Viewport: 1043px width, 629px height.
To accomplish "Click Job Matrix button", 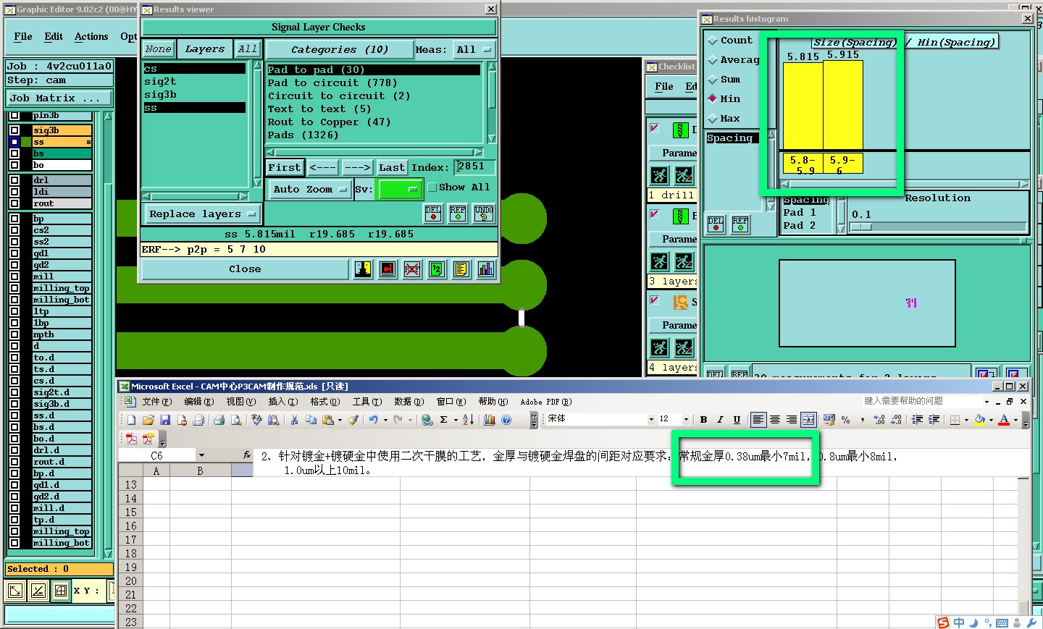I will [x=59, y=98].
